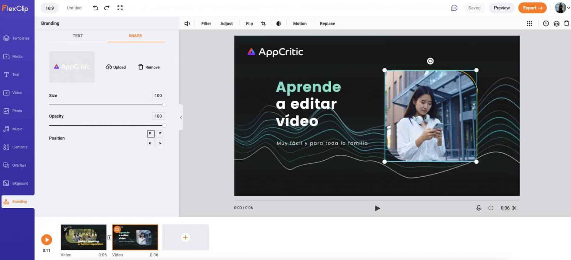
Task: Click the Opacity slider handle
Action: (164, 126)
